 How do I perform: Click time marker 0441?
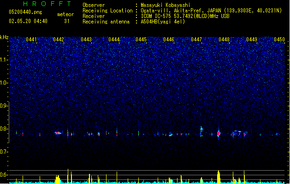point(31,40)
